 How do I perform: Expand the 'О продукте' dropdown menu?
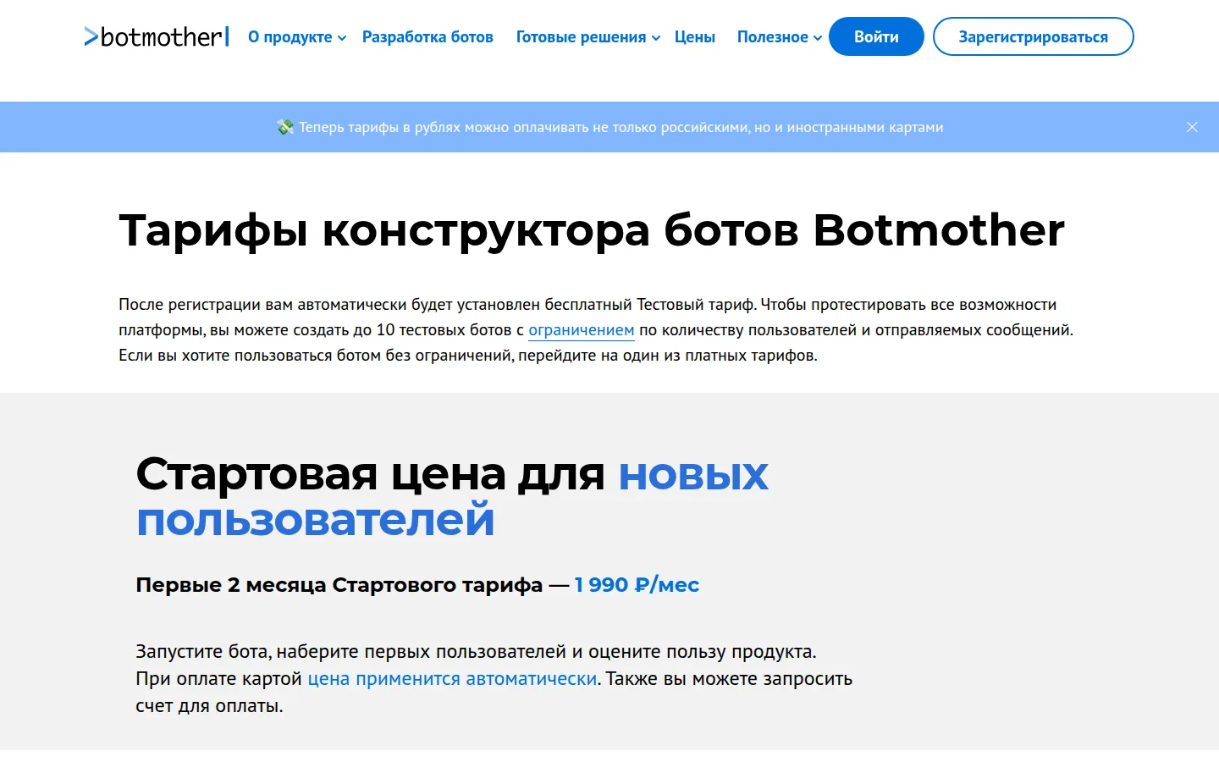(297, 37)
